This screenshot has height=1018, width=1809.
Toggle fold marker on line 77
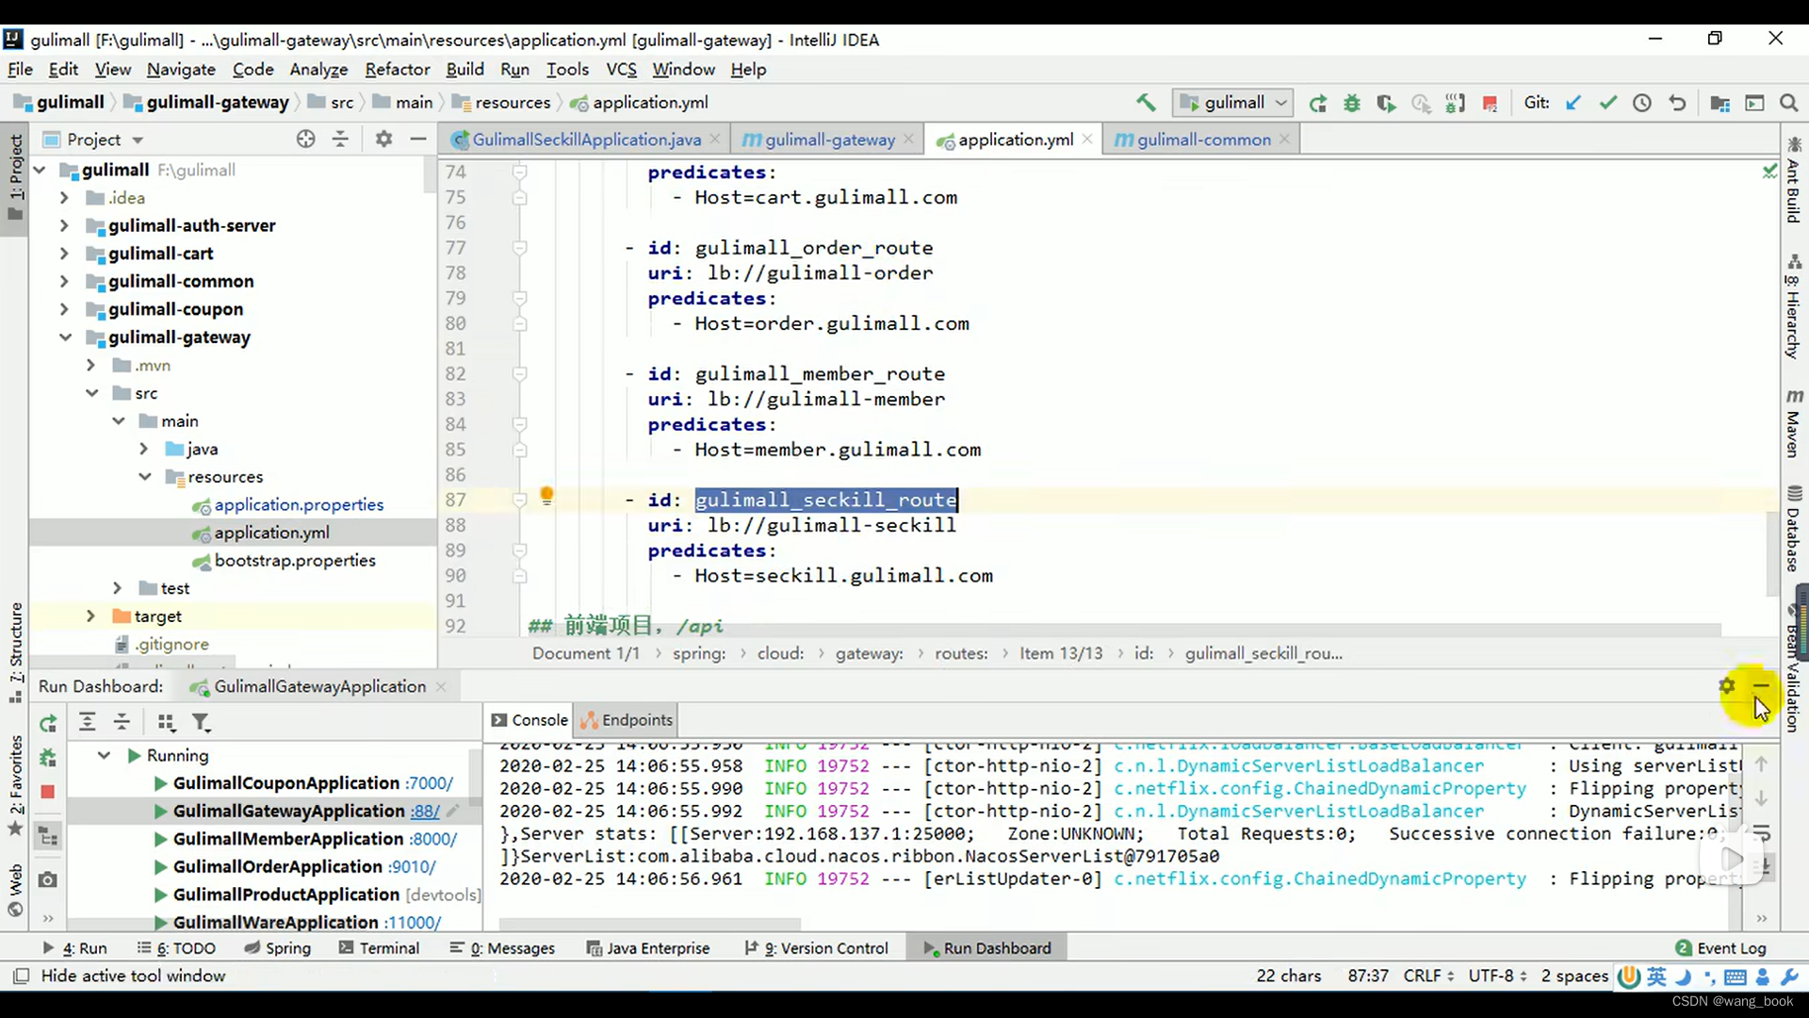[x=519, y=248]
